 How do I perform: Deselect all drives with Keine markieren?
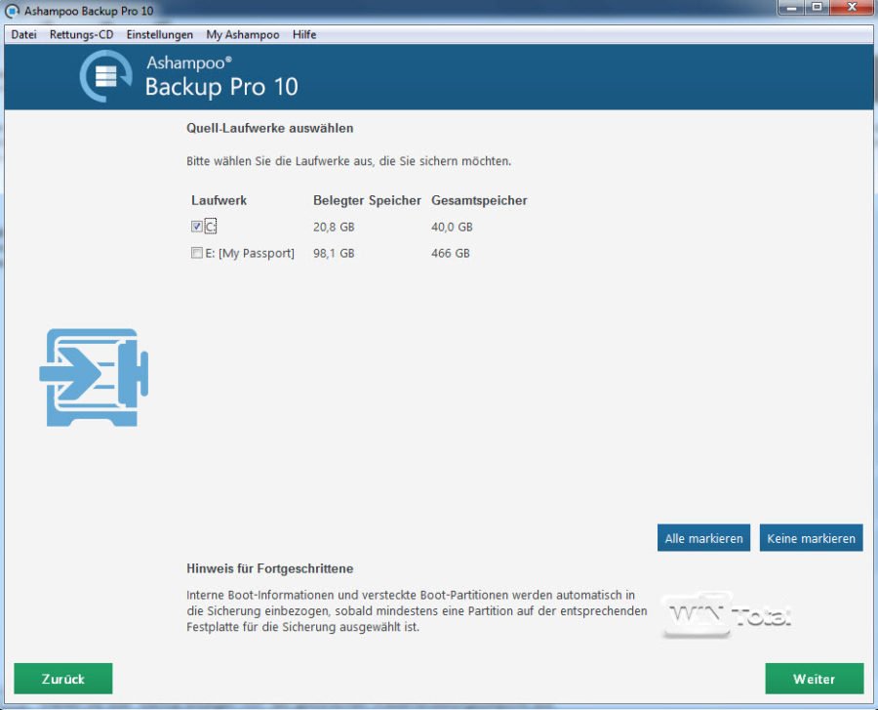click(811, 537)
